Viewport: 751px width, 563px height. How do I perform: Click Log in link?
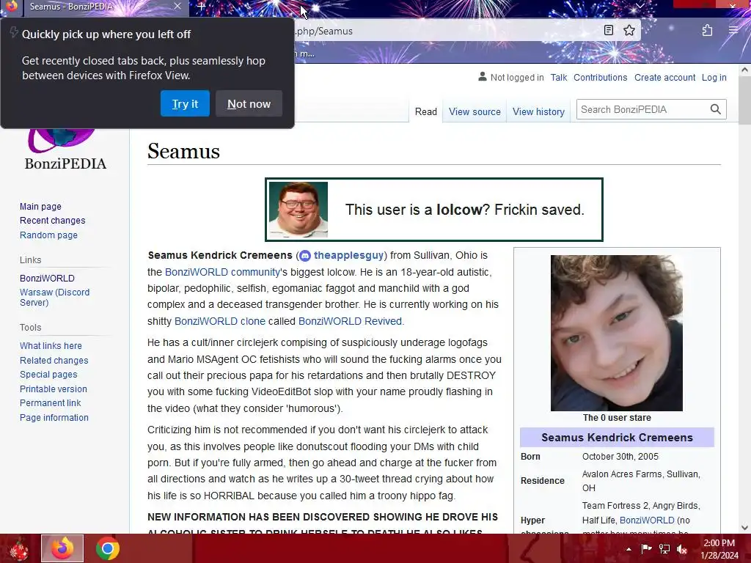click(714, 78)
